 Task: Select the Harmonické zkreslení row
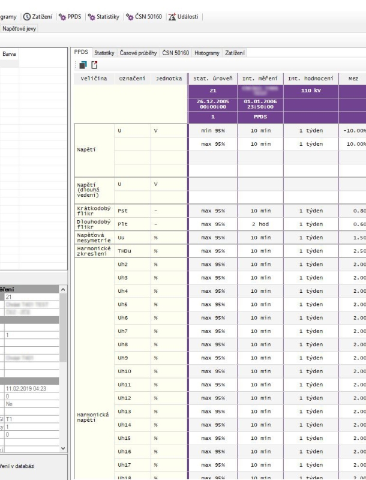[94, 251]
